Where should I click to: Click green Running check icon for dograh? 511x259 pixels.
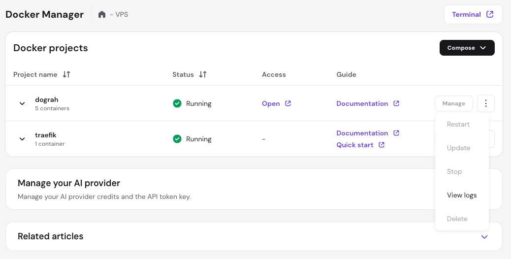177,103
